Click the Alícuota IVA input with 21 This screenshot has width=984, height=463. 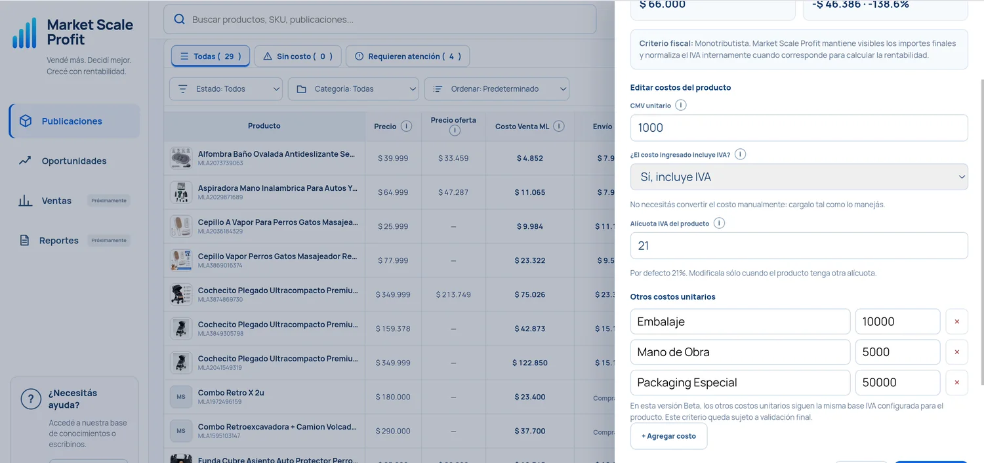(x=799, y=245)
